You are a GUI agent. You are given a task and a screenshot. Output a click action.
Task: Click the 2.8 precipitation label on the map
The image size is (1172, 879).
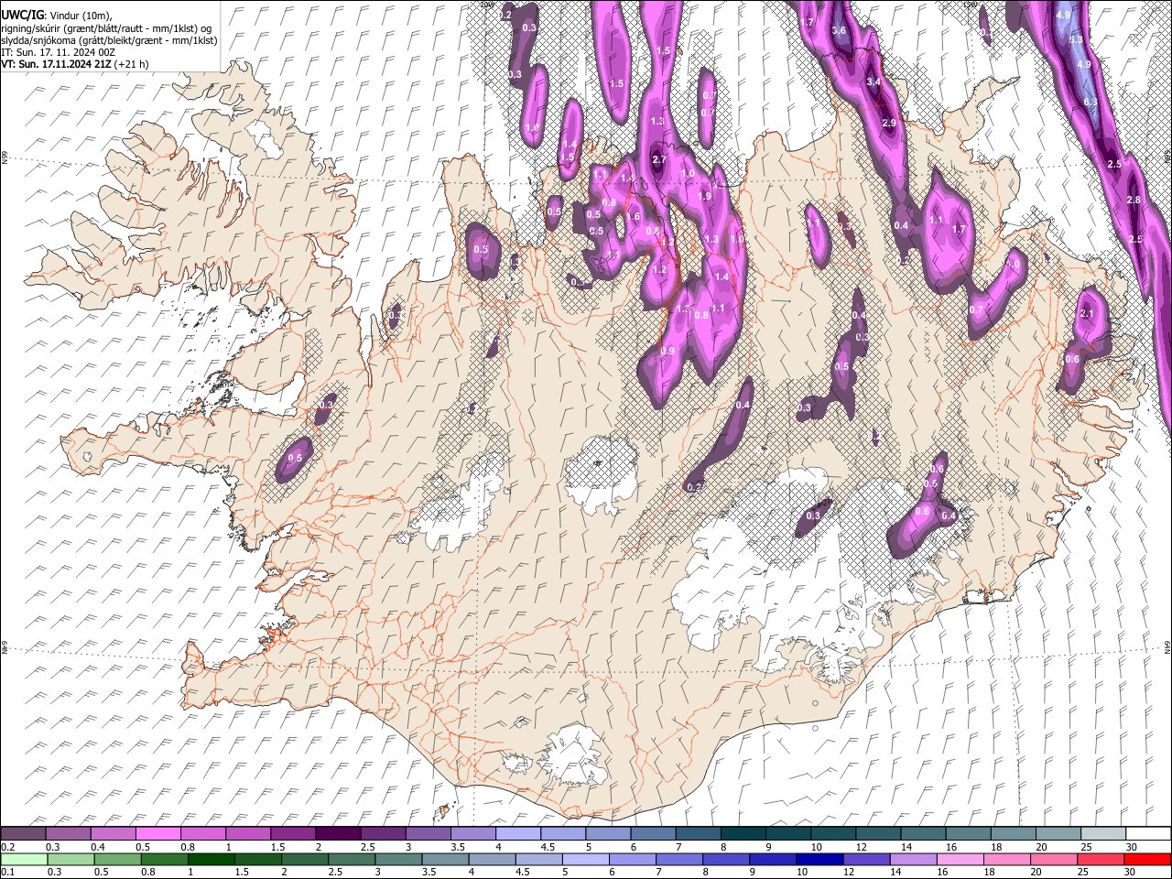(x=1134, y=200)
